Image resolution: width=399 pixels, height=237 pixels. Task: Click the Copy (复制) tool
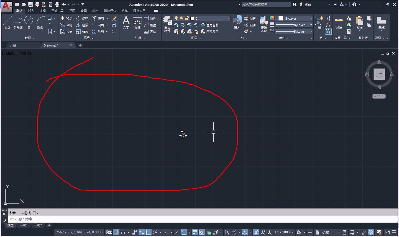[x=66, y=25]
